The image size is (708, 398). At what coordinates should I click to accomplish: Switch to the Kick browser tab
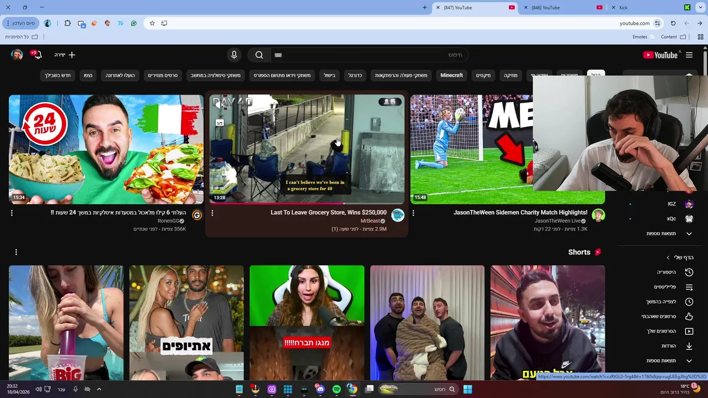tap(650, 8)
